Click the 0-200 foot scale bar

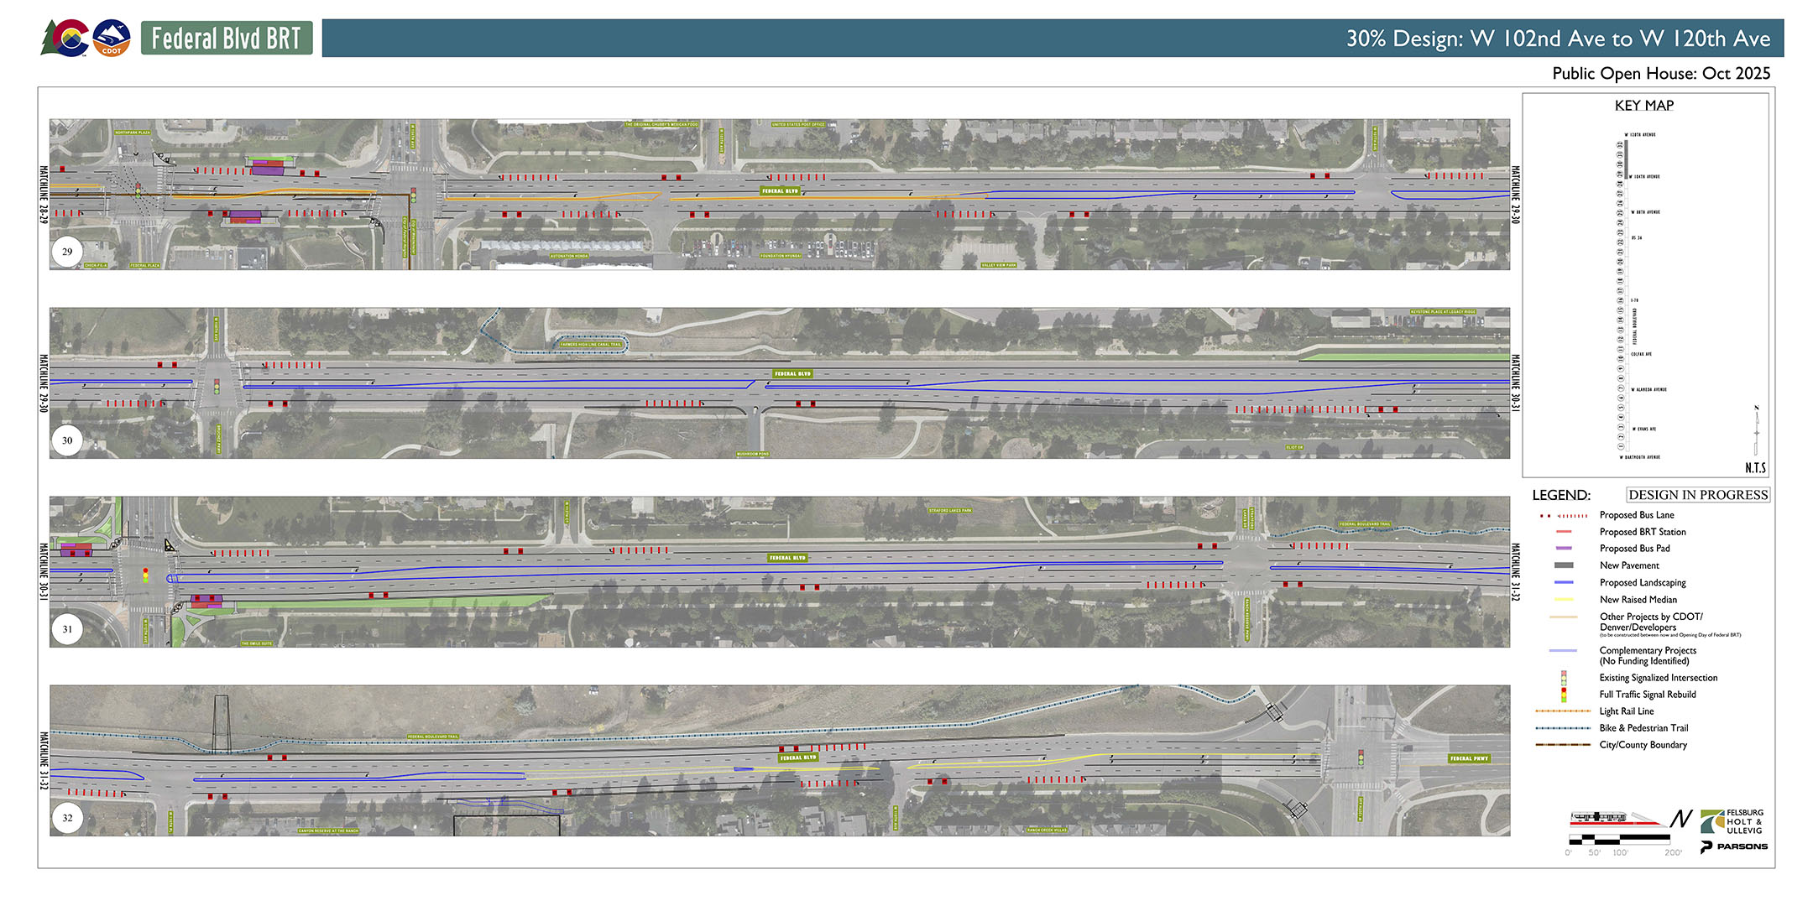(x=1620, y=841)
